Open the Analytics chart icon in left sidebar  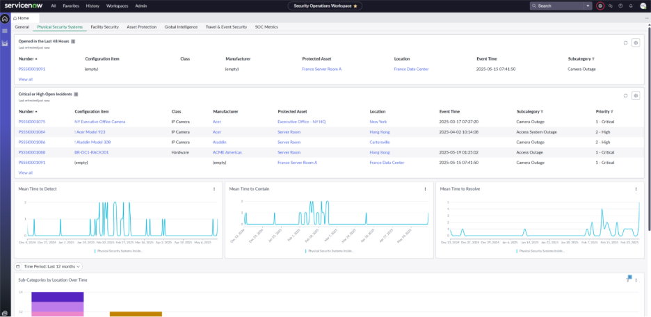[5, 43]
